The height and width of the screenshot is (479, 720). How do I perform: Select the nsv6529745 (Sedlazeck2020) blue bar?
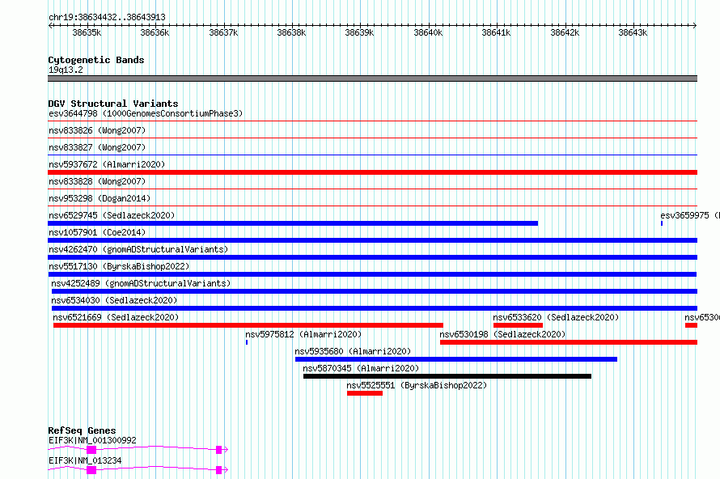click(x=293, y=223)
